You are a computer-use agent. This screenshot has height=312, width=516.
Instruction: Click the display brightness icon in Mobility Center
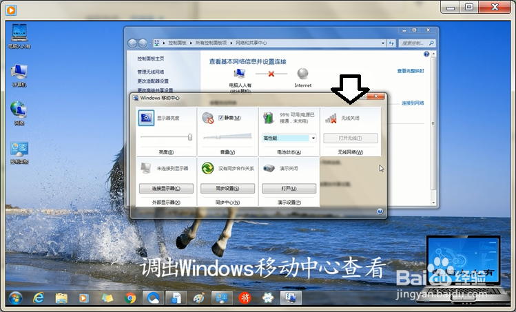click(146, 118)
